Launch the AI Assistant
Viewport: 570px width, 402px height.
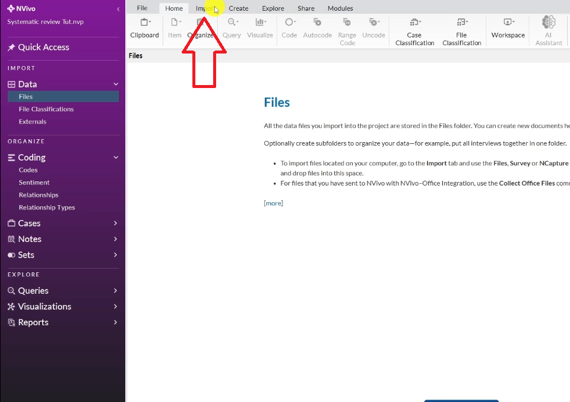[549, 31]
